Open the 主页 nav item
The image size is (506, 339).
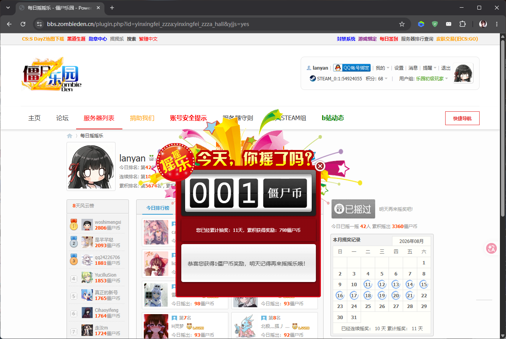click(34, 118)
